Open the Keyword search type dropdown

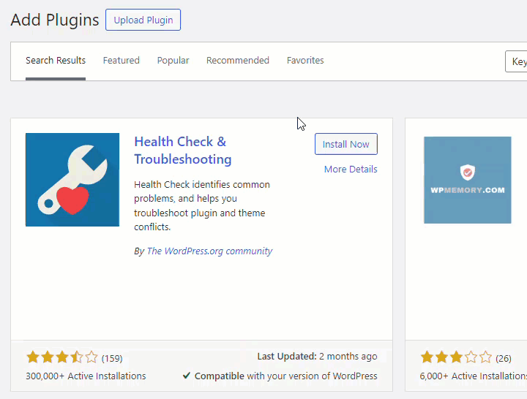(x=517, y=61)
